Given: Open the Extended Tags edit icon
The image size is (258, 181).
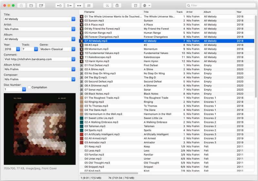Looking at the screenshot, I should 136,5.
